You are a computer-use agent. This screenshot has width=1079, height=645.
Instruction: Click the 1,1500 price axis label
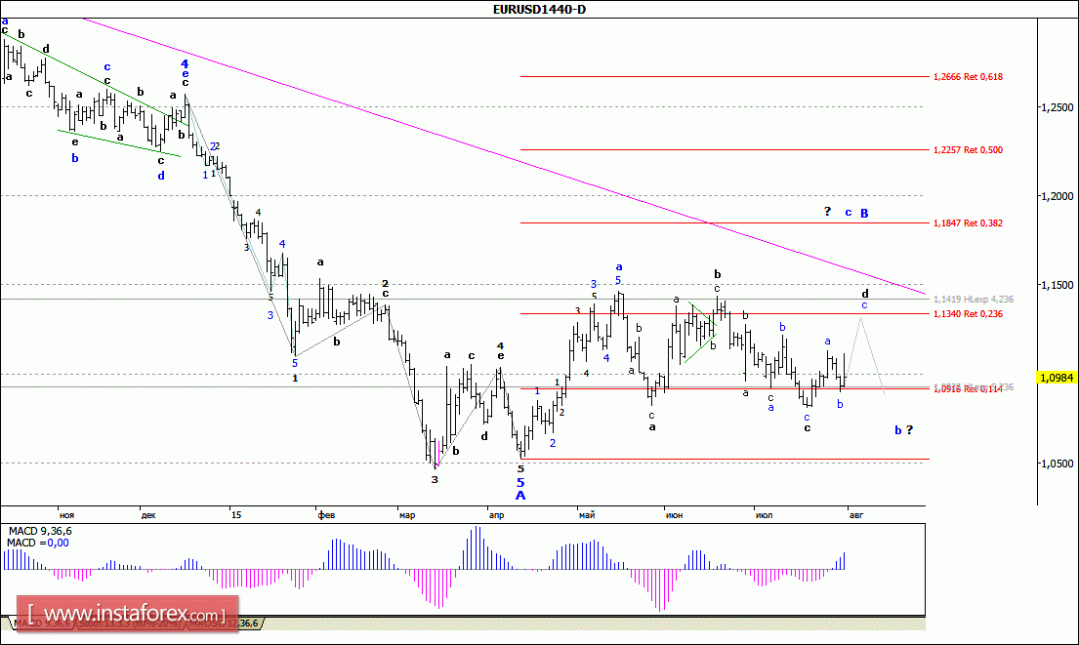click(1057, 285)
